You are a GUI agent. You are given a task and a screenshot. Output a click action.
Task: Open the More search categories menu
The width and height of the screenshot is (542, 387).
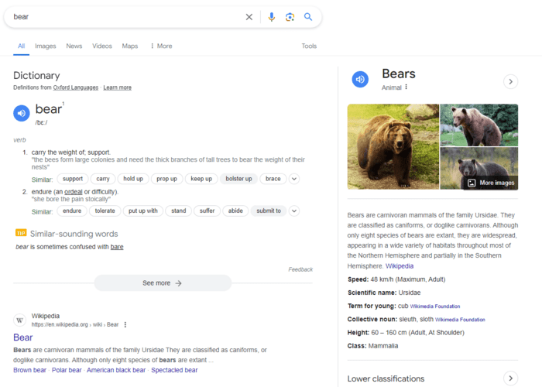pyautogui.click(x=161, y=46)
